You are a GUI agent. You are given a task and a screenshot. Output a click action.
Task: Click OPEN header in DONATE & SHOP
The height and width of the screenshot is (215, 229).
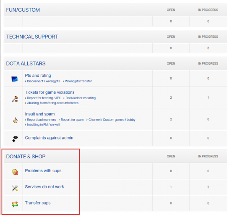171,156
